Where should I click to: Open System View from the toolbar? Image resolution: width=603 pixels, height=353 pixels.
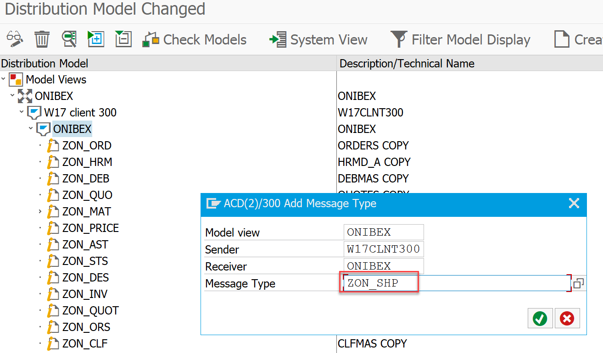pos(318,40)
